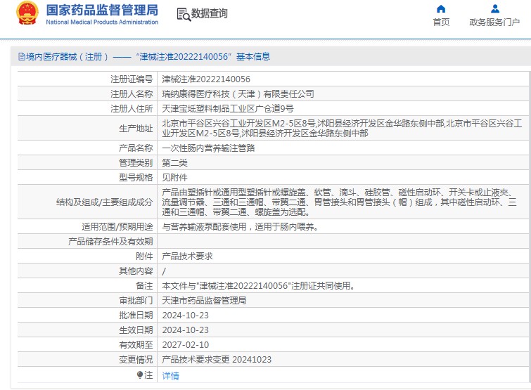Select address 天津宝坻塑料制品工业区广仓道9号

point(228,109)
